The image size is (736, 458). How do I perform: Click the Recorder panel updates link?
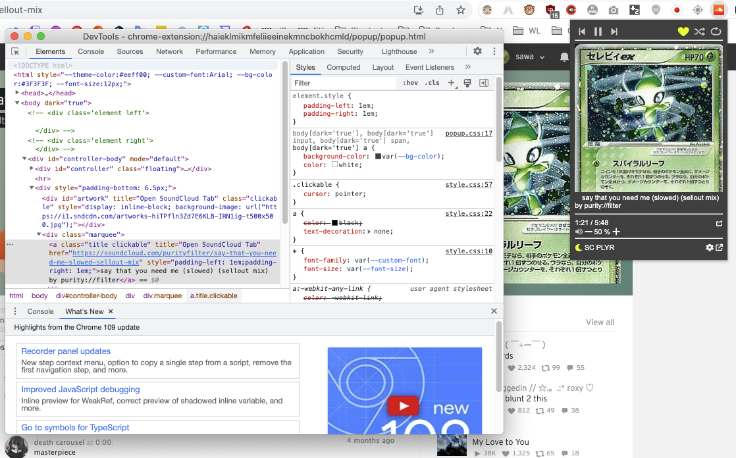tap(66, 351)
